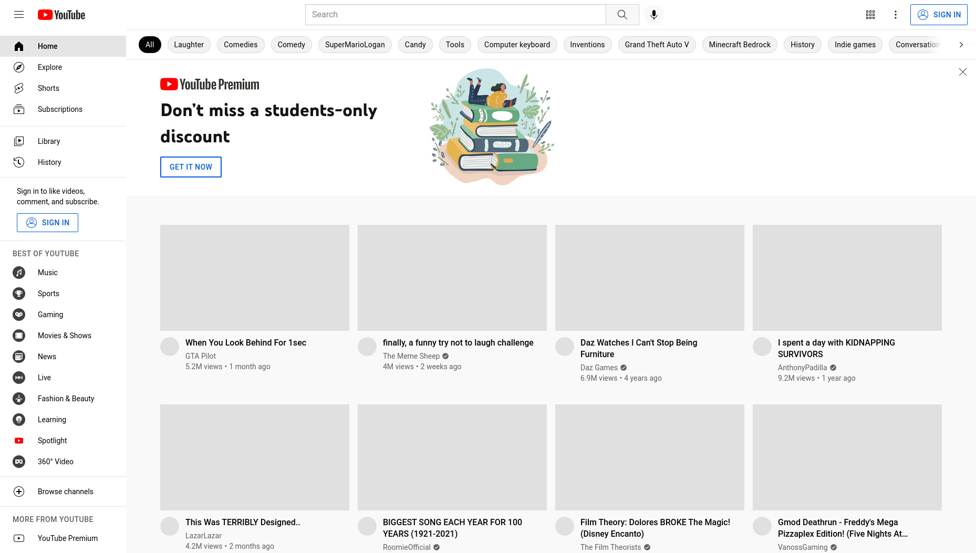This screenshot has width=976, height=553.
Task: Visit the RoomieOfficial channel
Action: (x=407, y=547)
